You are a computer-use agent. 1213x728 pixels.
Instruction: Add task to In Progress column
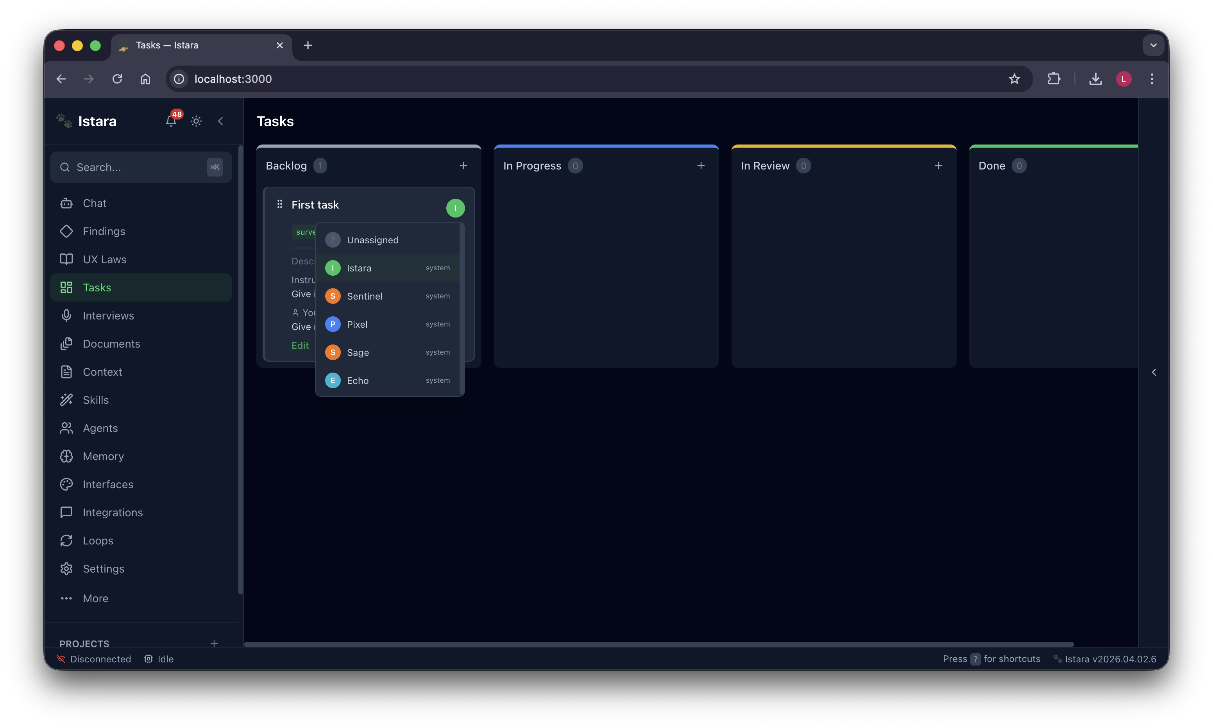pyautogui.click(x=701, y=166)
